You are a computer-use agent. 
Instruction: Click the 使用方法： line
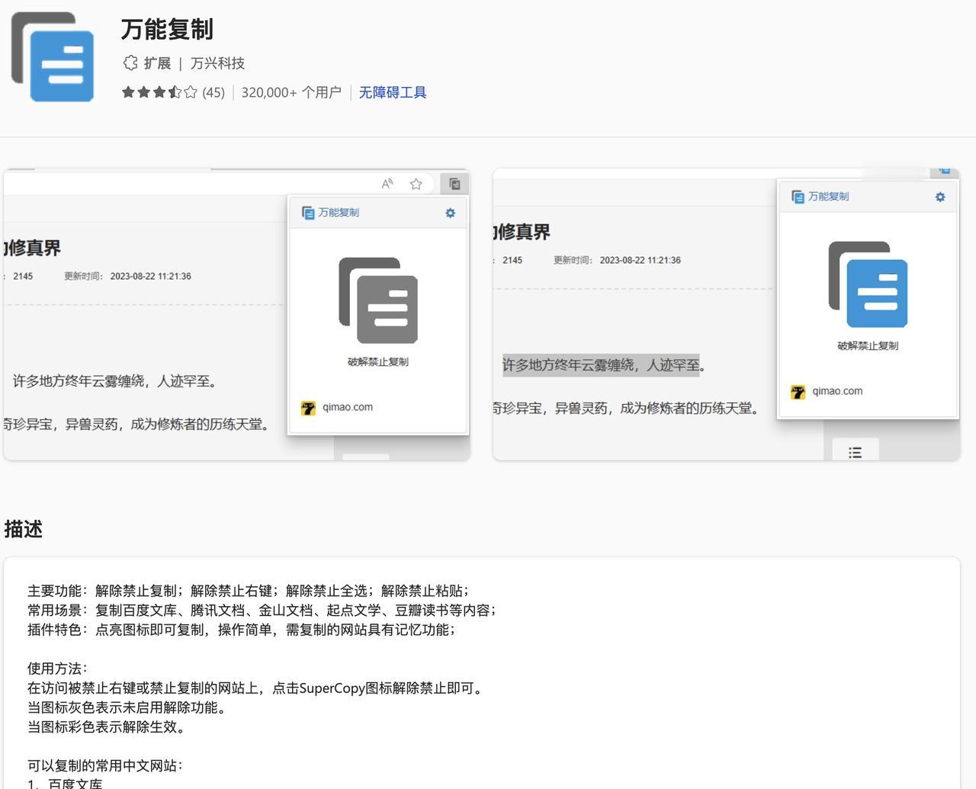click(x=58, y=669)
